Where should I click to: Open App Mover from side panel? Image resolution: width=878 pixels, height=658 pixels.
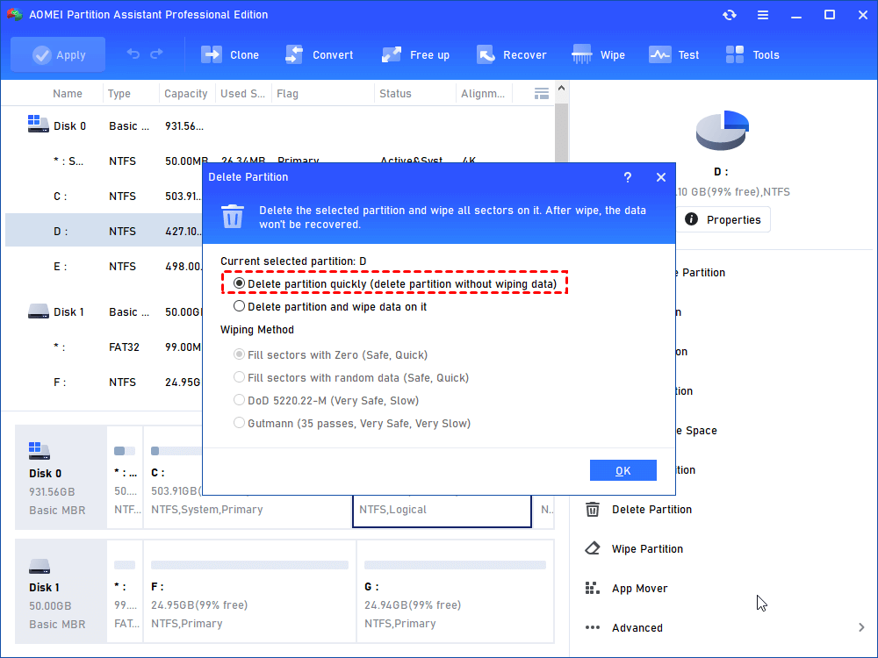pos(639,588)
